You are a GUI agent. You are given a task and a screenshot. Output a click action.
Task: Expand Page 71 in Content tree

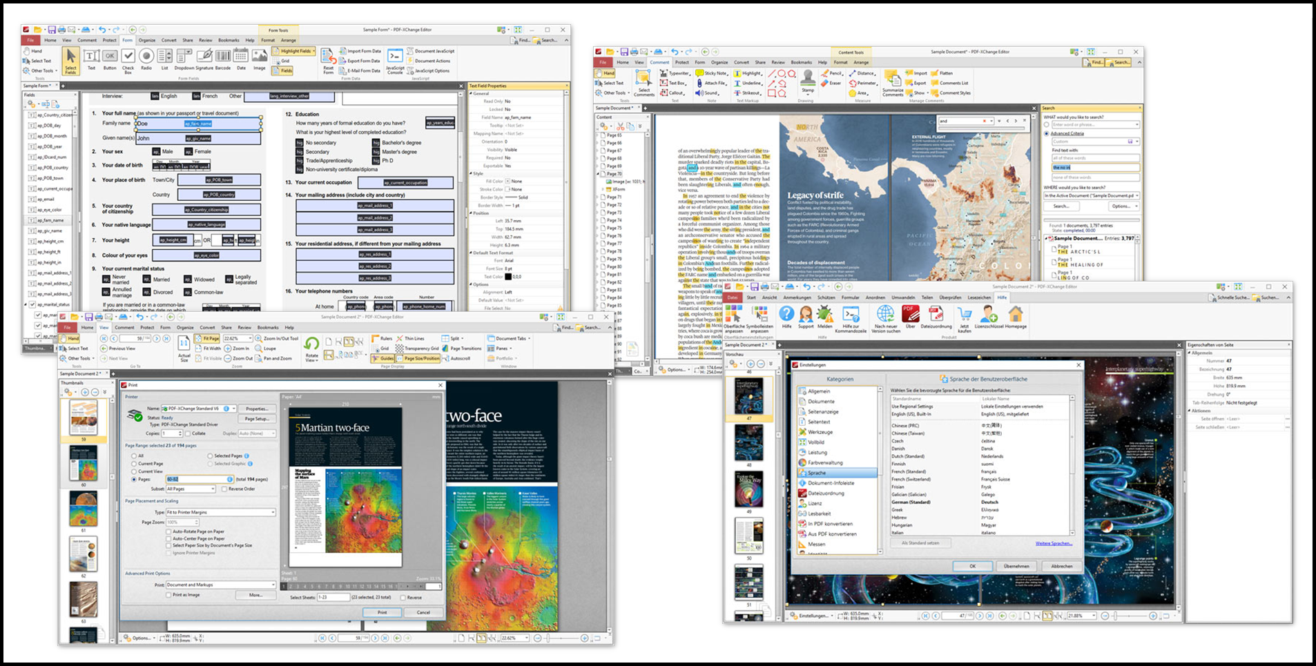click(598, 197)
